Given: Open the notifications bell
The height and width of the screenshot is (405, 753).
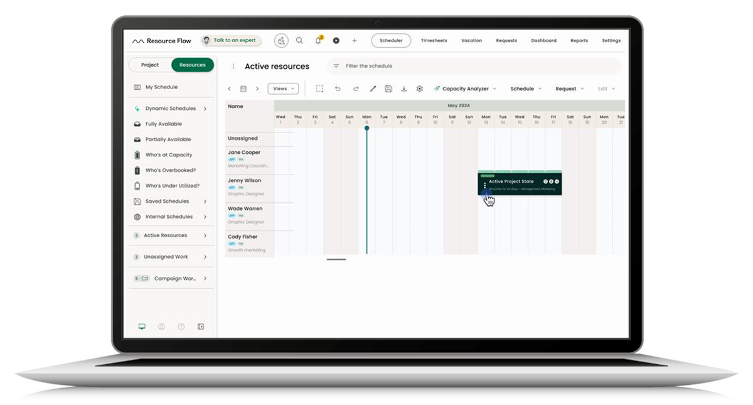Looking at the screenshot, I should pyautogui.click(x=318, y=40).
